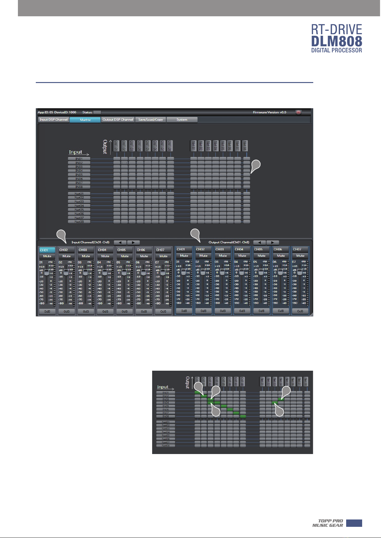The width and height of the screenshot is (381, 538).
Task: Select the highlighted CH01 input channel label
Action: 47,250
